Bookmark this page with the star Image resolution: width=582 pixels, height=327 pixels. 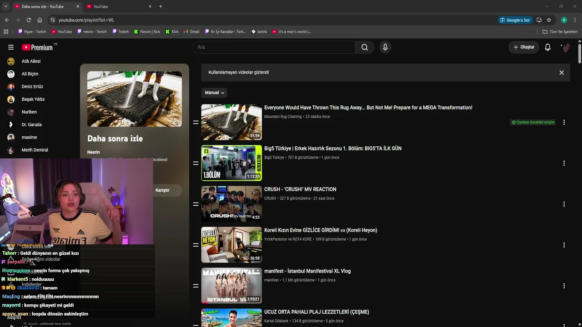549,20
